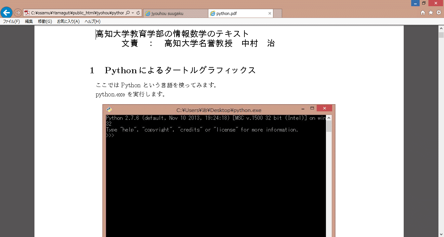
Task: Click the search magnifier in address bar
Action: tap(128, 13)
